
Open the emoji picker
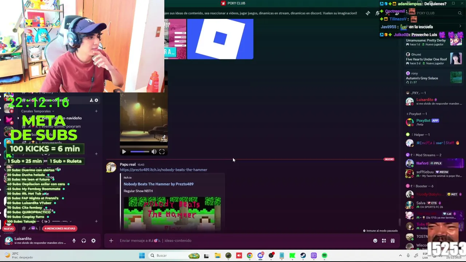(375, 241)
